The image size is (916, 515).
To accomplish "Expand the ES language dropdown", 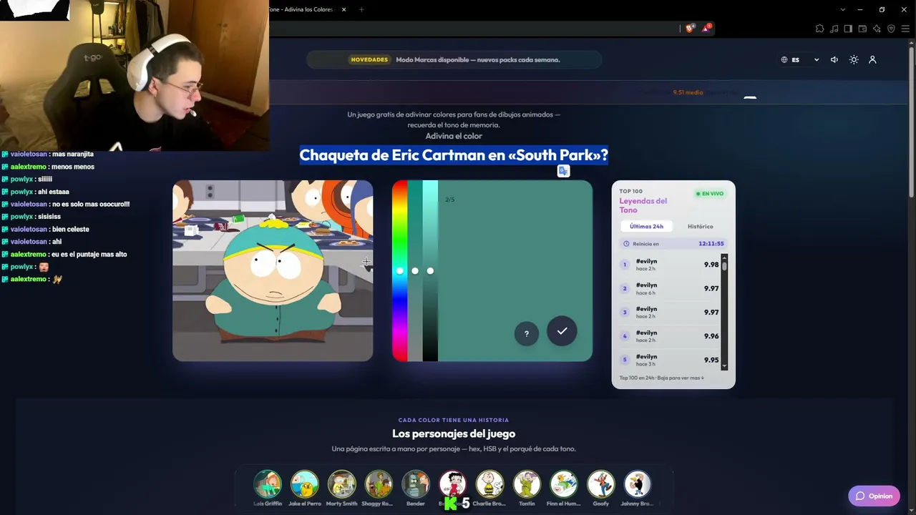I will [800, 60].
